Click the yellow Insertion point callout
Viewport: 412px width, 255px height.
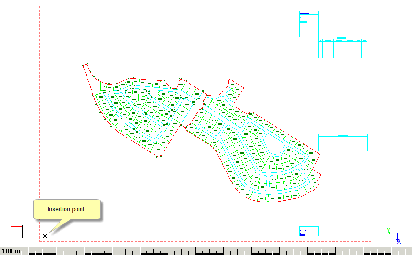coord(66,209)
